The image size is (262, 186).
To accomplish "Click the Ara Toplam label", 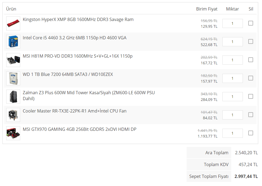I will point(217,153).
